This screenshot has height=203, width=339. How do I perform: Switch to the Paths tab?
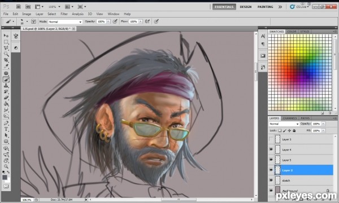[x=305, y=118]
